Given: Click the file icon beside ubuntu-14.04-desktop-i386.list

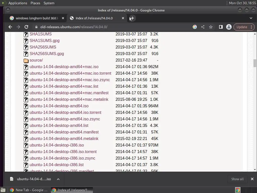Looking at the screenshot, I should click(26, 165).
